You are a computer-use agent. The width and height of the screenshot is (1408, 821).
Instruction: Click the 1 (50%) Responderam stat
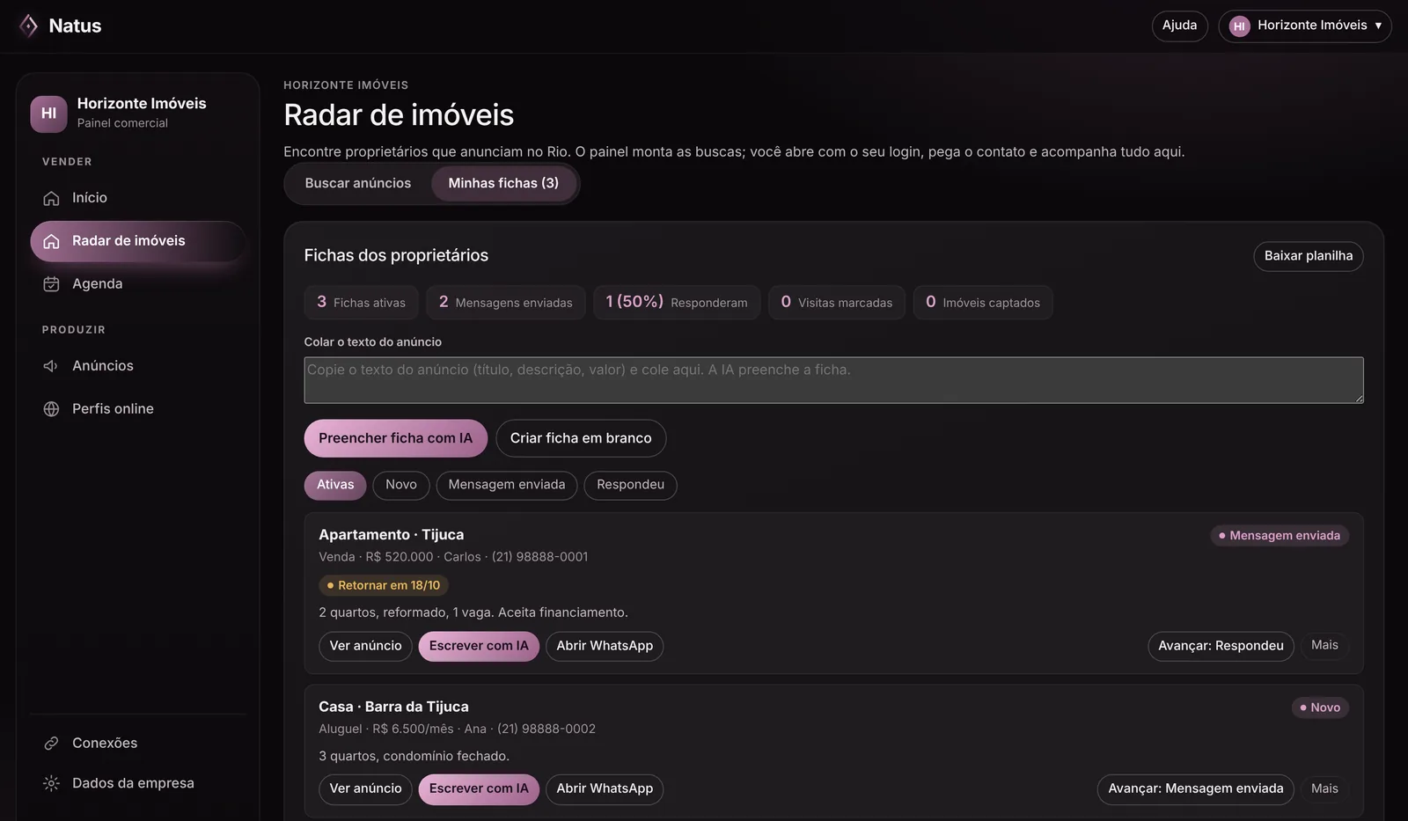(x=677, y=303)
